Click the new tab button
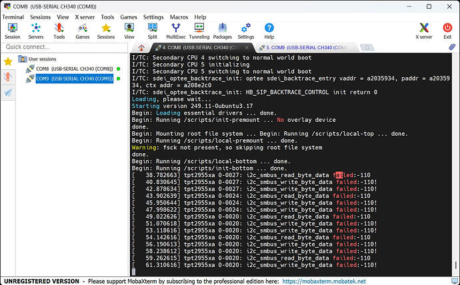Viewport: 460px width, 285px height. (367, 47)
